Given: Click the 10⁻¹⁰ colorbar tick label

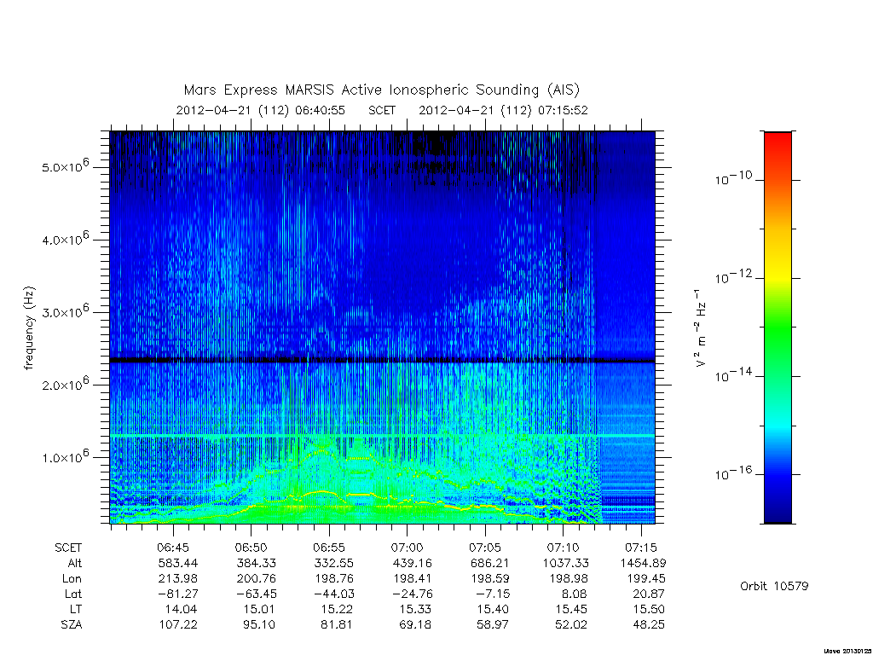Looking at the screenshot, I should (x=734, y=178).
